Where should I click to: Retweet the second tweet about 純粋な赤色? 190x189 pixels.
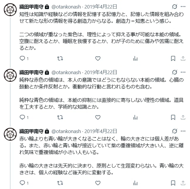click(60, 117)
